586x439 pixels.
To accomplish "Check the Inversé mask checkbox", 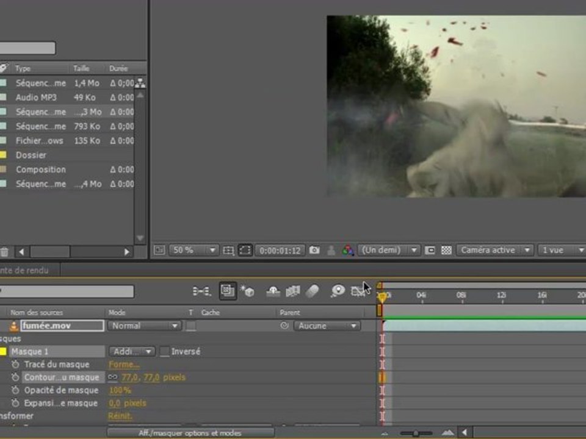I will coord(164,352).
